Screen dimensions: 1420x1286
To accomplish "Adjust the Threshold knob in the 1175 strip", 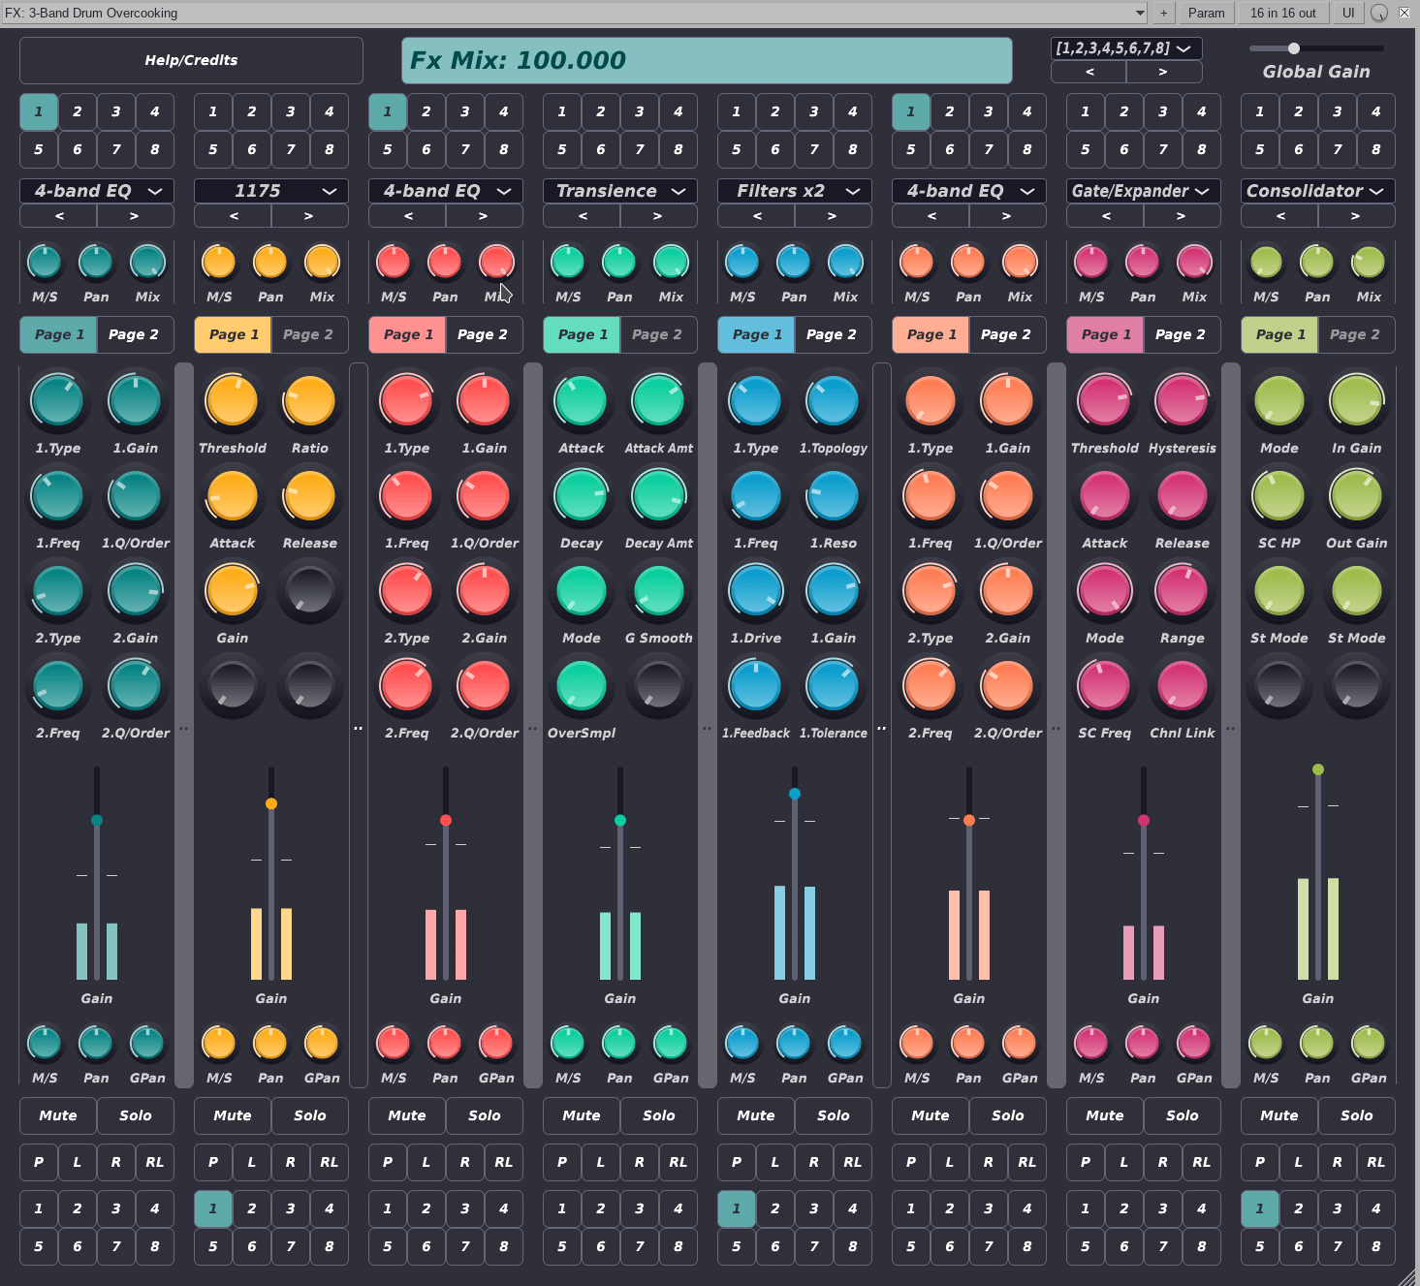I will (x=232, y=401).
